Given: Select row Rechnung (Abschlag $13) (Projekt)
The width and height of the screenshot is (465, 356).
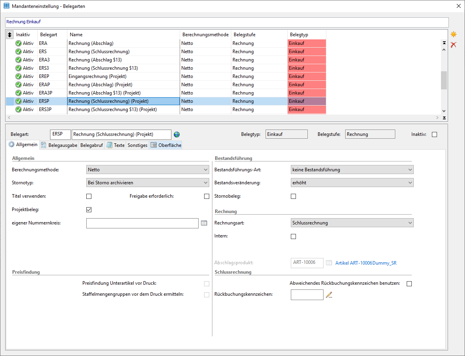Looking at the screenshot, I should click(x=166, y=93).
